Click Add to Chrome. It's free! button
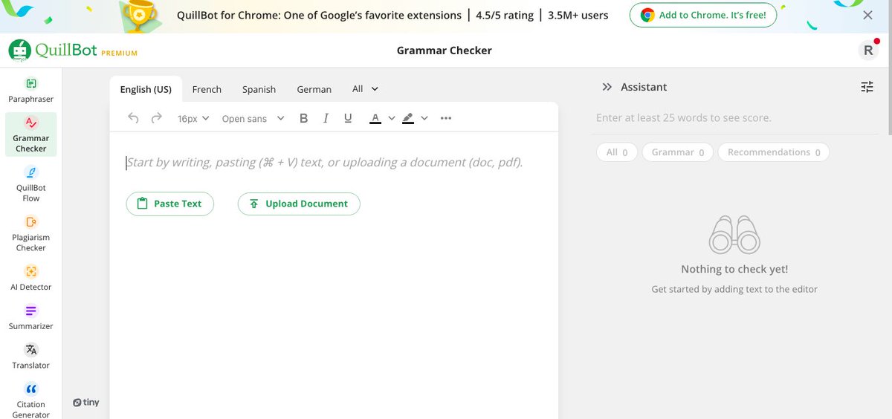This screenshot has width=892, height=419. (703, 15)
